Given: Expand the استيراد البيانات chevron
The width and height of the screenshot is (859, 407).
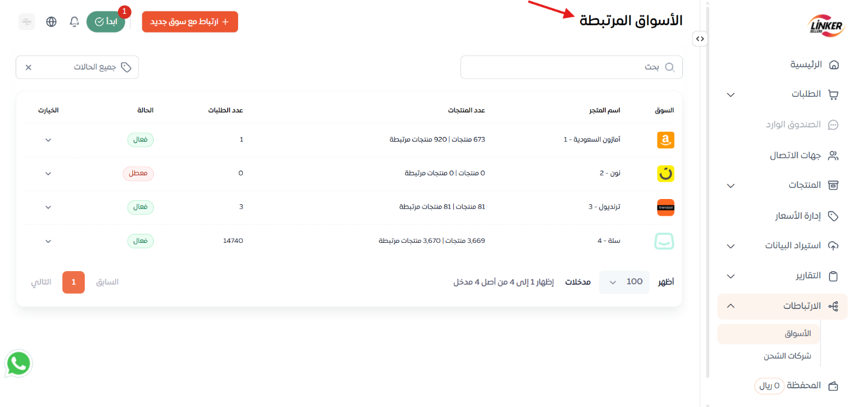Looking at the screenshot, I should (x=730, y=246).
